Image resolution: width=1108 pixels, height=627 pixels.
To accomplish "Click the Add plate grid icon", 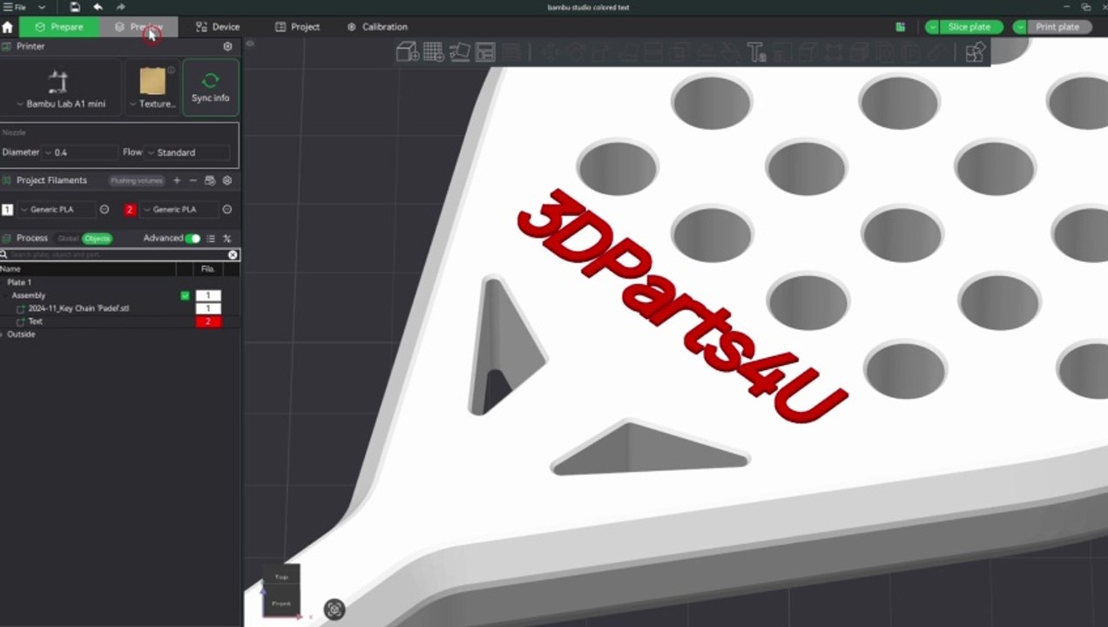I will click(x=434, y=52).
